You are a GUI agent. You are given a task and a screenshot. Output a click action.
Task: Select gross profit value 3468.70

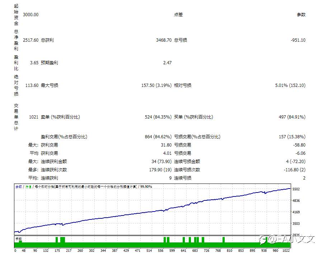coord(164,40)
